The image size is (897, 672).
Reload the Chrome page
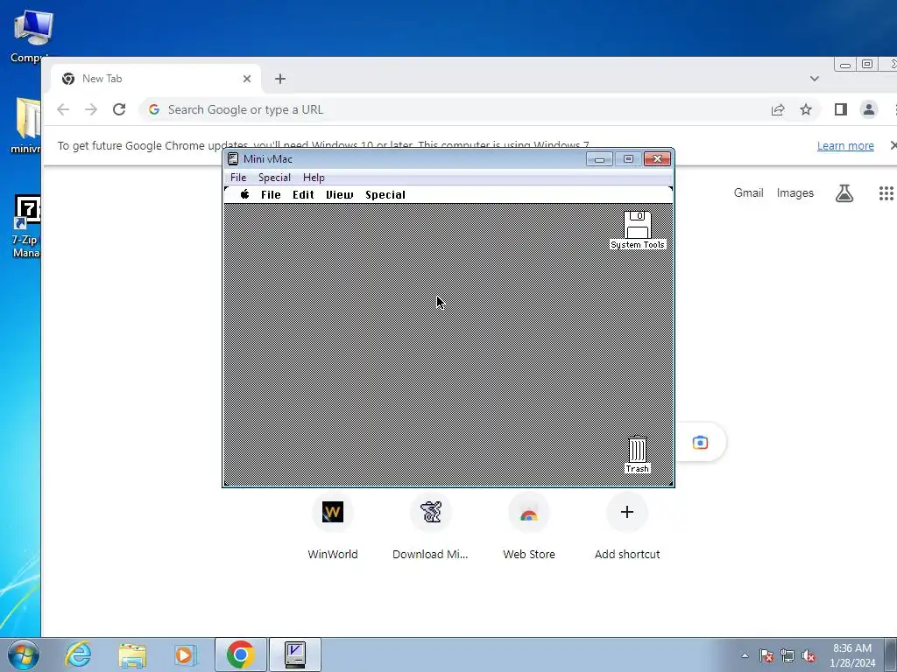point(119,109)
